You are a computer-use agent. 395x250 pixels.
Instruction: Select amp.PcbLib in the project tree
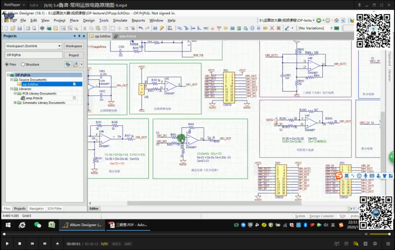[34, 98]
